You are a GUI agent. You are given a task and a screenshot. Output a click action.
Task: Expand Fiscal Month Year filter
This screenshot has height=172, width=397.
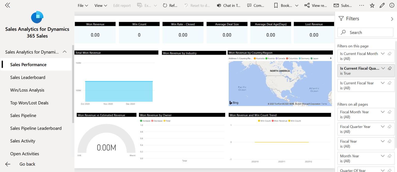tap(383, 112)
